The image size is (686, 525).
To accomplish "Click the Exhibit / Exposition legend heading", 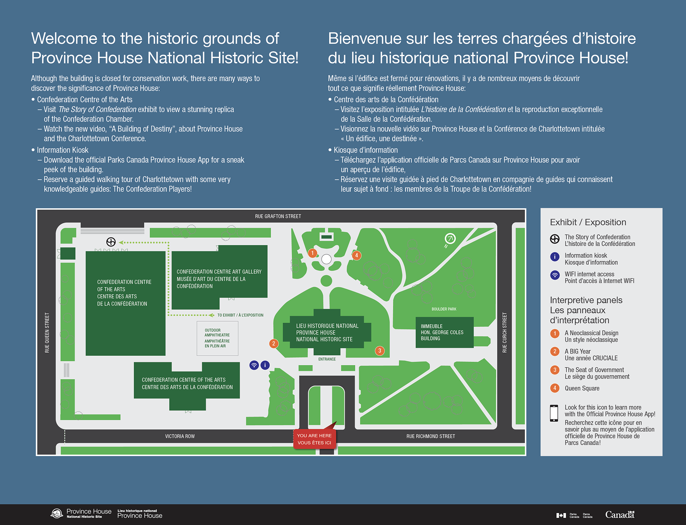I will tap(588, 222).
